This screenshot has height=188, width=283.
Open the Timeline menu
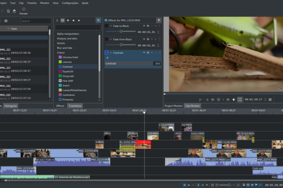[x=32, y=3]
